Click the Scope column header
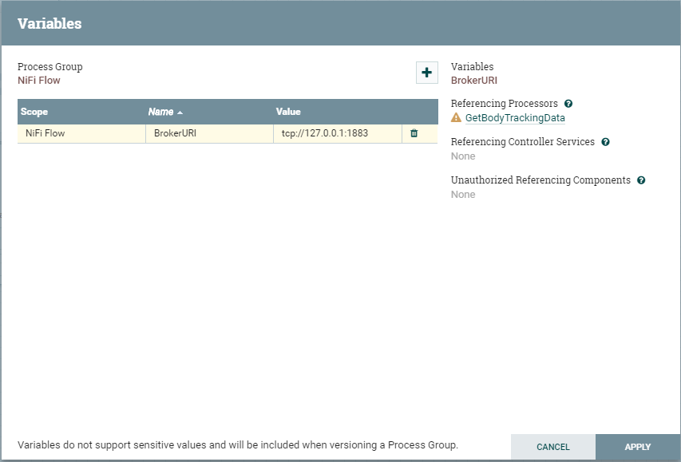Screen dimensions: 681x462 tap(34, 112)
